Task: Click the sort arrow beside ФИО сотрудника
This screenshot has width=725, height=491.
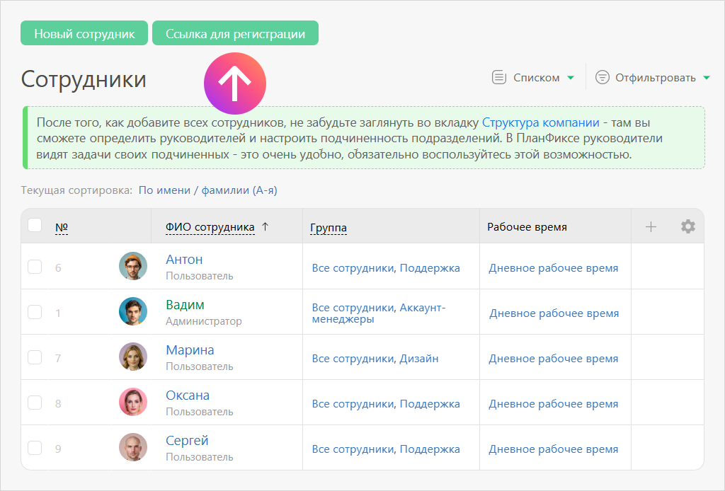Action: coord(266,226)
